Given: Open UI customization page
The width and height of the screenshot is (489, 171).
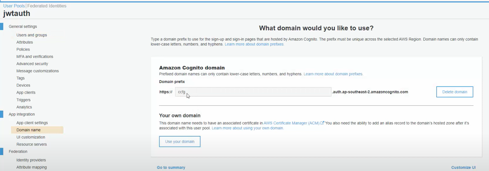Looking at the screenshot, I should 31,137.
